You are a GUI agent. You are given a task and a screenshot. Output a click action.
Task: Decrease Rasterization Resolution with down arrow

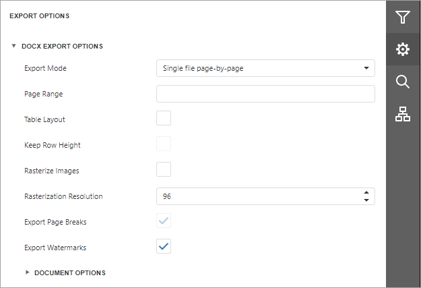366,200
